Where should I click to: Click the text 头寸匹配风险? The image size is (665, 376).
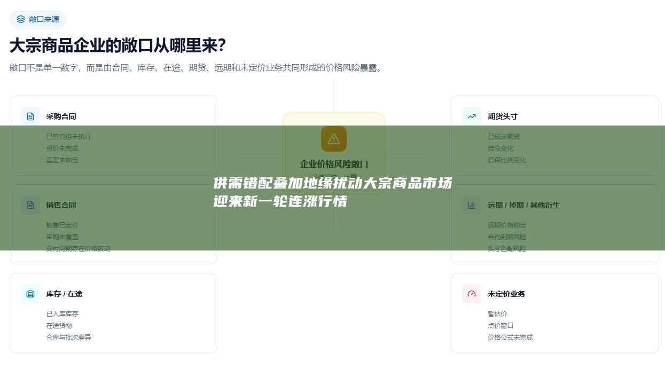(507, 249)
